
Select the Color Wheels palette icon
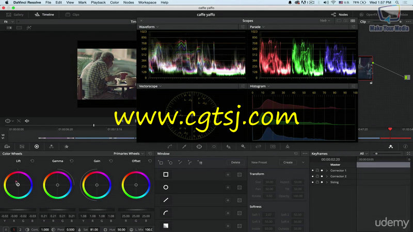[37, 147]
